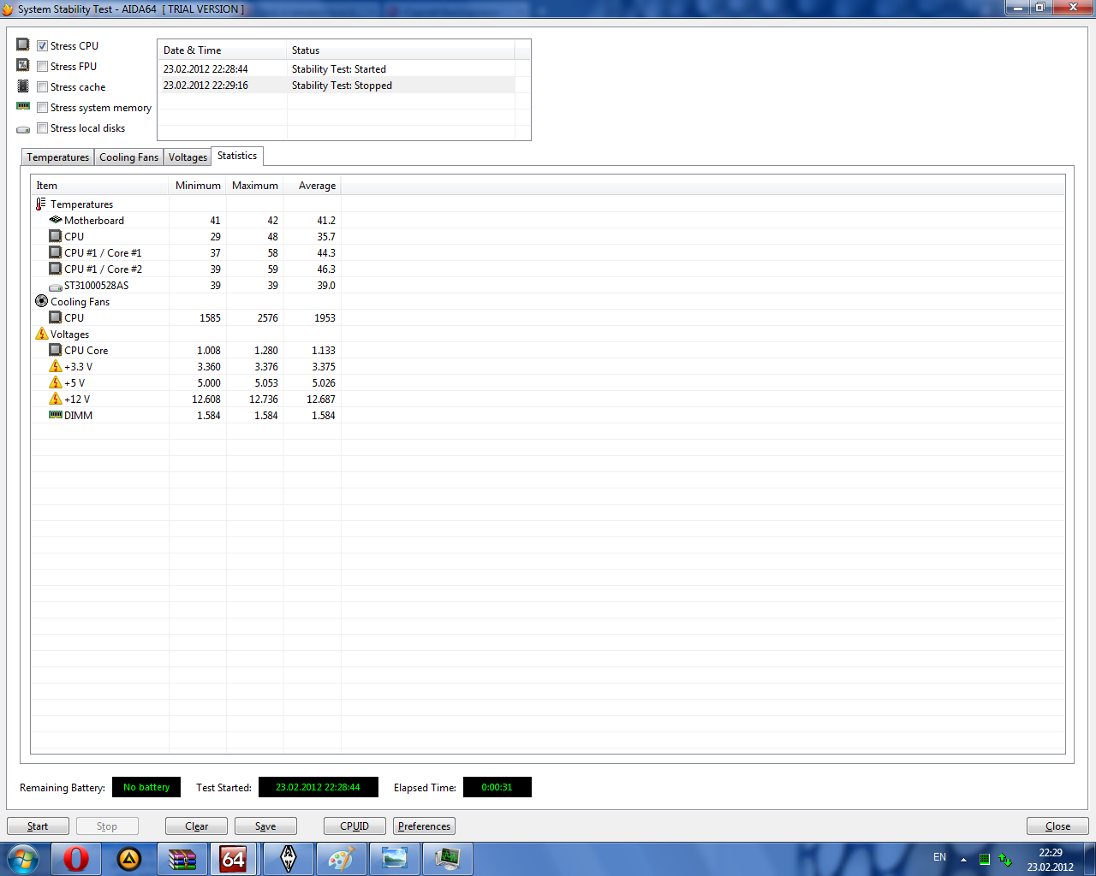Click the Cooling Fans fan icon

coord(41,301)
